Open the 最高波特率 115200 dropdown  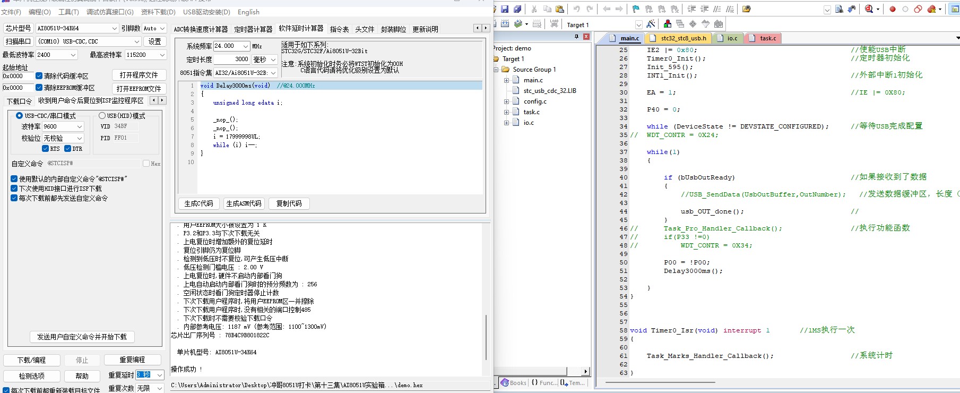145,55
